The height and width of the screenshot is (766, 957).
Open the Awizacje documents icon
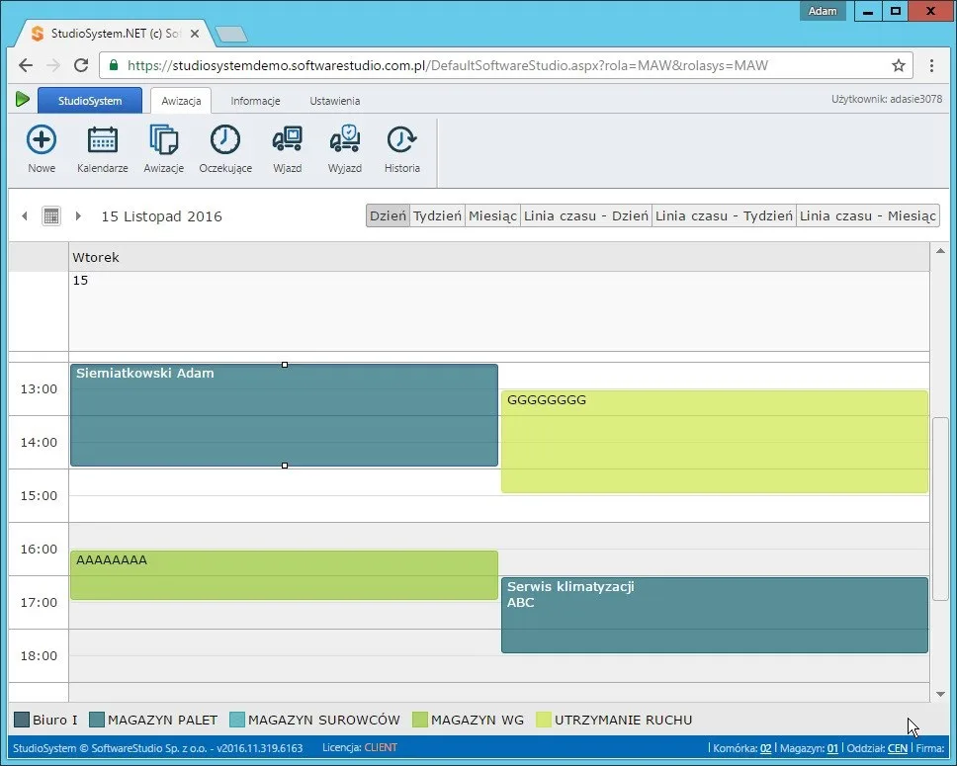tap(163, 139)
